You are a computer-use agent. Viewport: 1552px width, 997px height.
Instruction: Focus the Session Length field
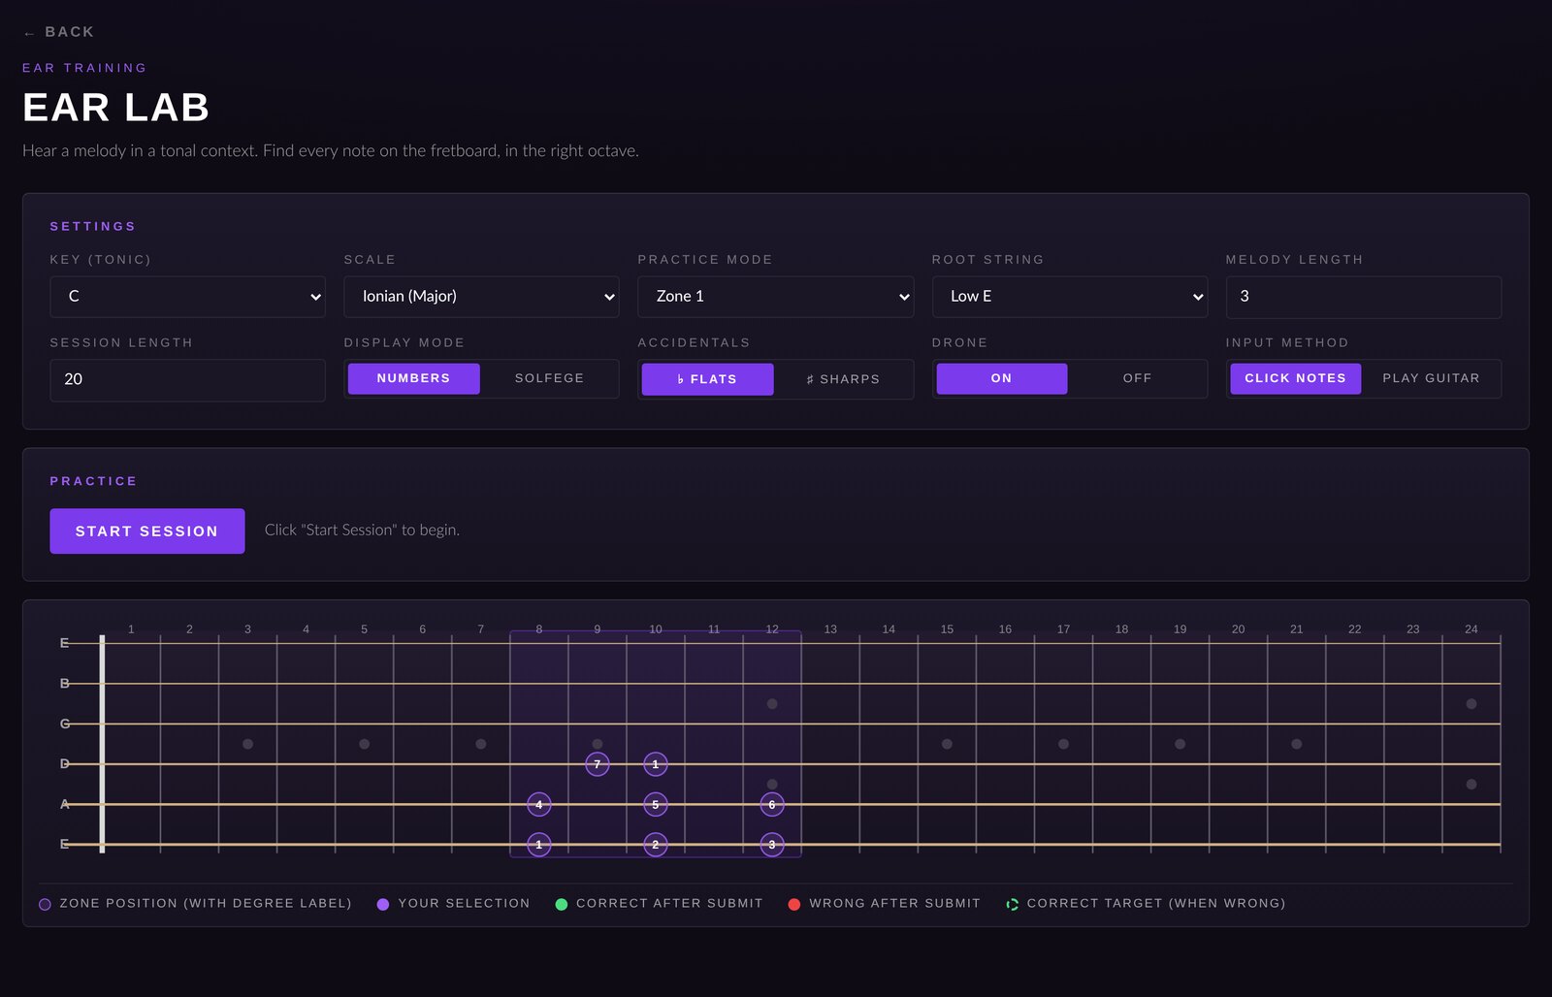click(187, 380)
